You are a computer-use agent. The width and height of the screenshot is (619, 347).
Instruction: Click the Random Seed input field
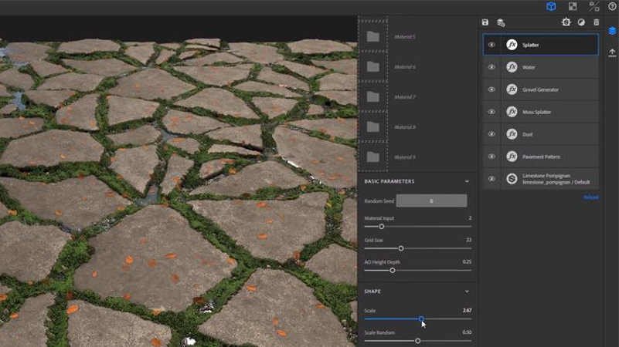point(431,200)
